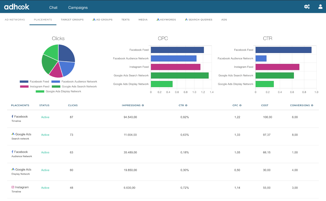
Task: Sort by Cost column header
Action: [265, 105]
